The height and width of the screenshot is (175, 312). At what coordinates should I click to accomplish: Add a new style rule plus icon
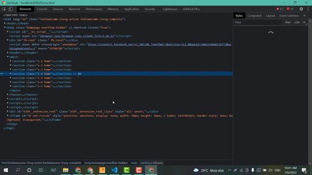pyautogui.click(x=304, y=22)
